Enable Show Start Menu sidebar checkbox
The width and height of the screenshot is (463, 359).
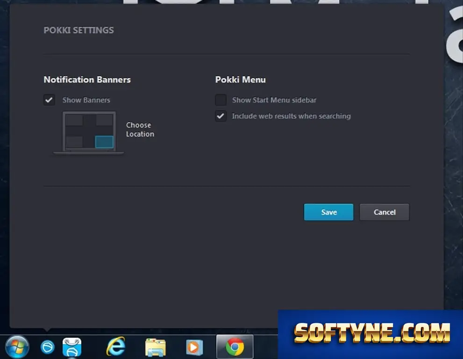pyautogui.click(x=221, y=100)
